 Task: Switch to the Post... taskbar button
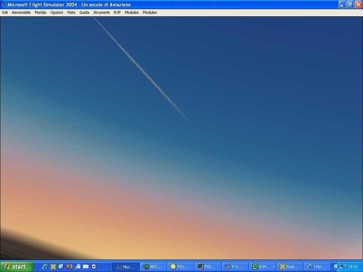(289, 267)
